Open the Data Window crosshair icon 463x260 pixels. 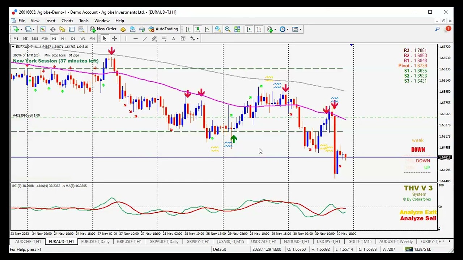53,29
